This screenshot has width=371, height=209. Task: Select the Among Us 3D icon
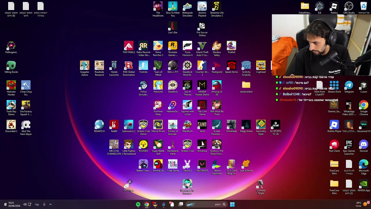click(x=217, y=88)
